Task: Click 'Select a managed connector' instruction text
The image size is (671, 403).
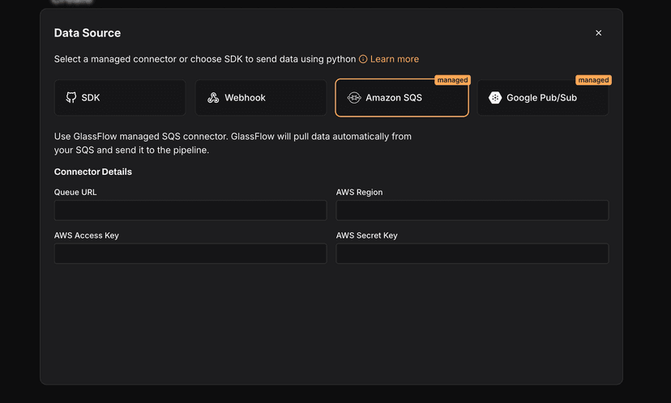Action: click(205, 59)
